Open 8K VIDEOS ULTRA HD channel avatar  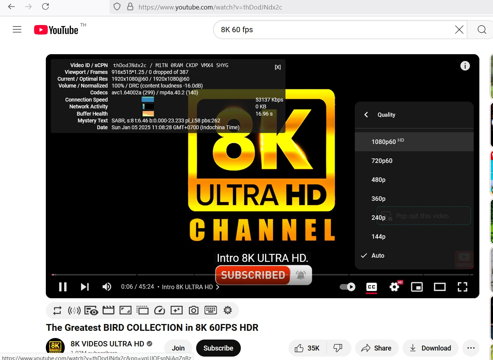[55, 347]
